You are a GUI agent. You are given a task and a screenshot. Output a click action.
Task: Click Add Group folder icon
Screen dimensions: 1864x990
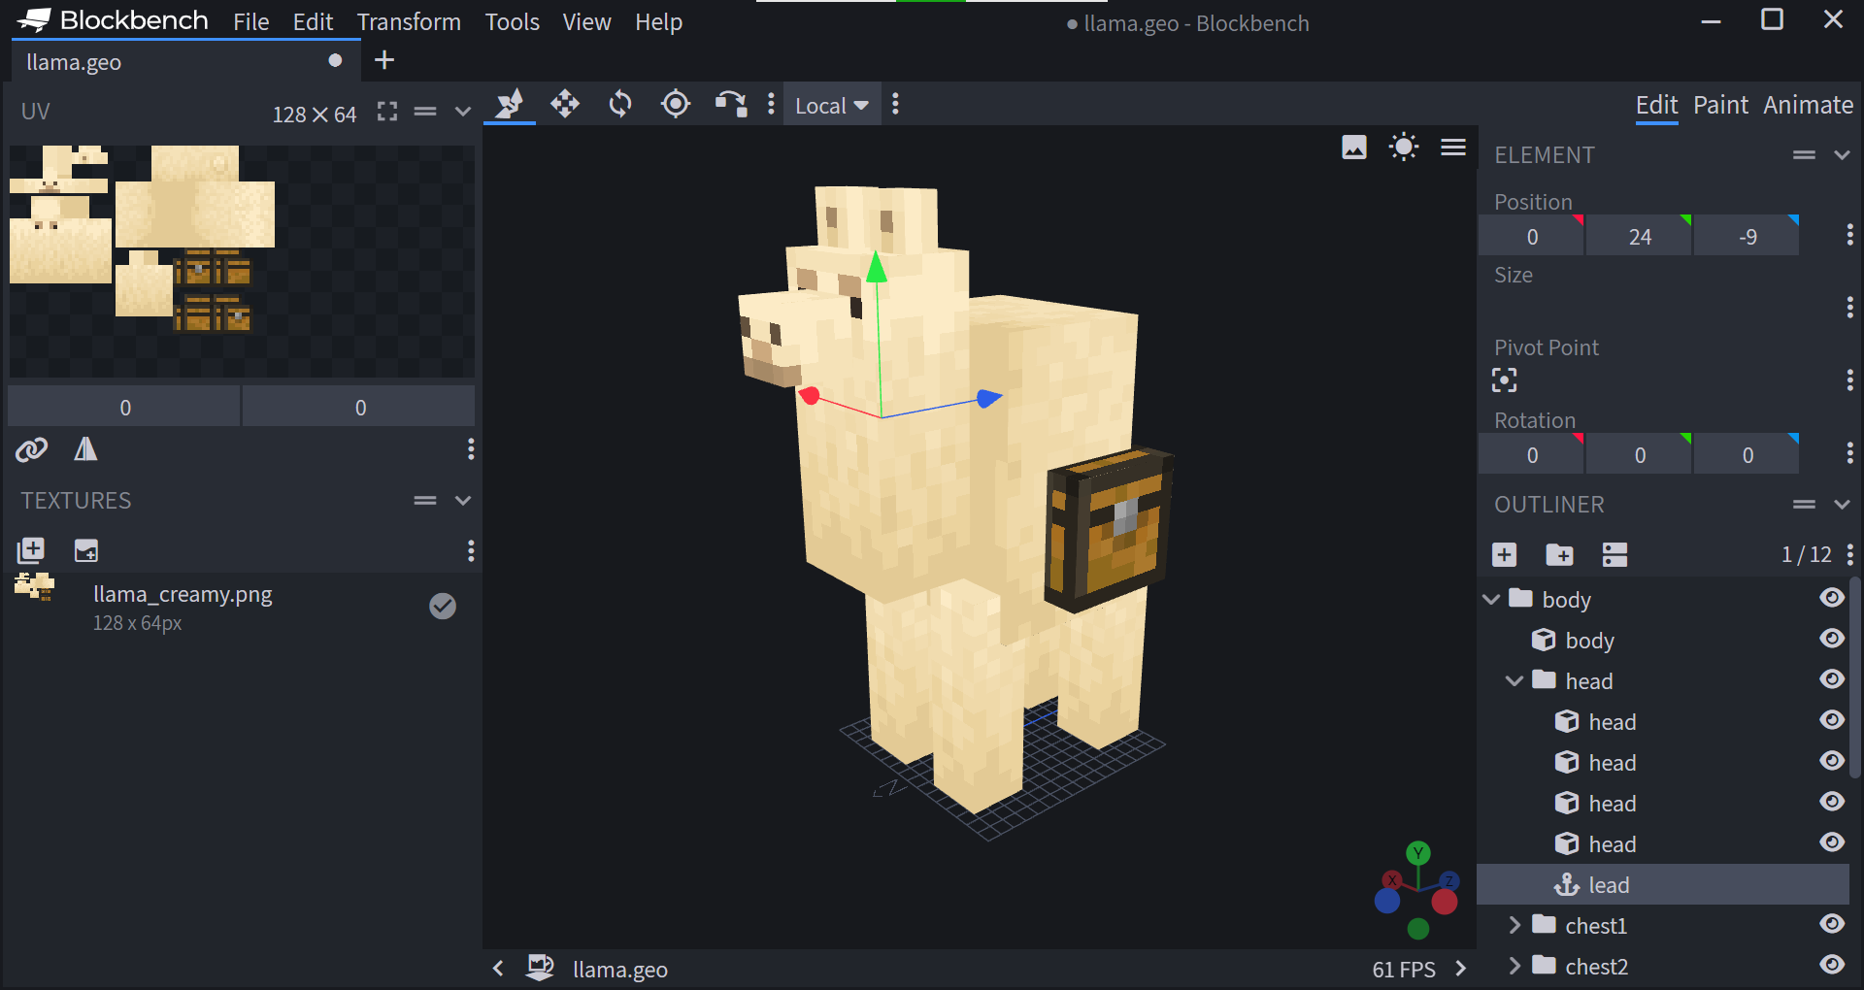[1559, 554]
